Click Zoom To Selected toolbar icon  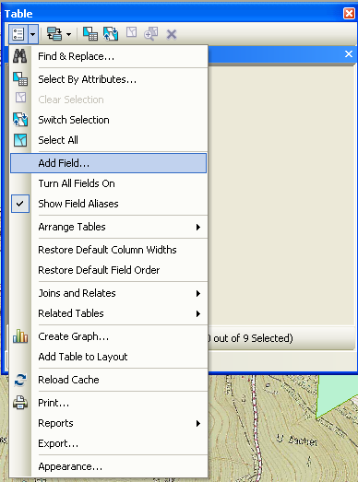click(150, 33)
